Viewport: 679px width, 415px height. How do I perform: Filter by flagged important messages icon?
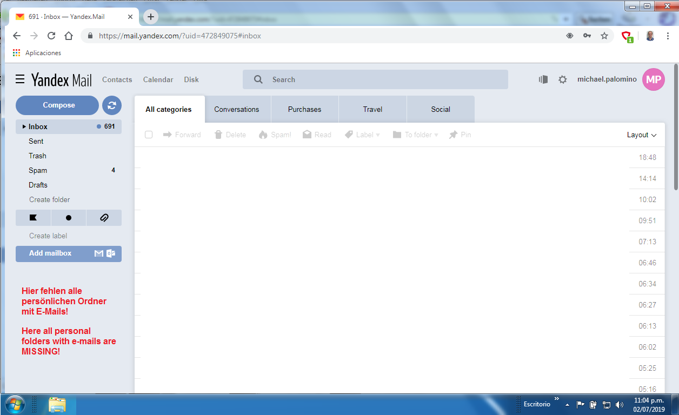point(33,218)
